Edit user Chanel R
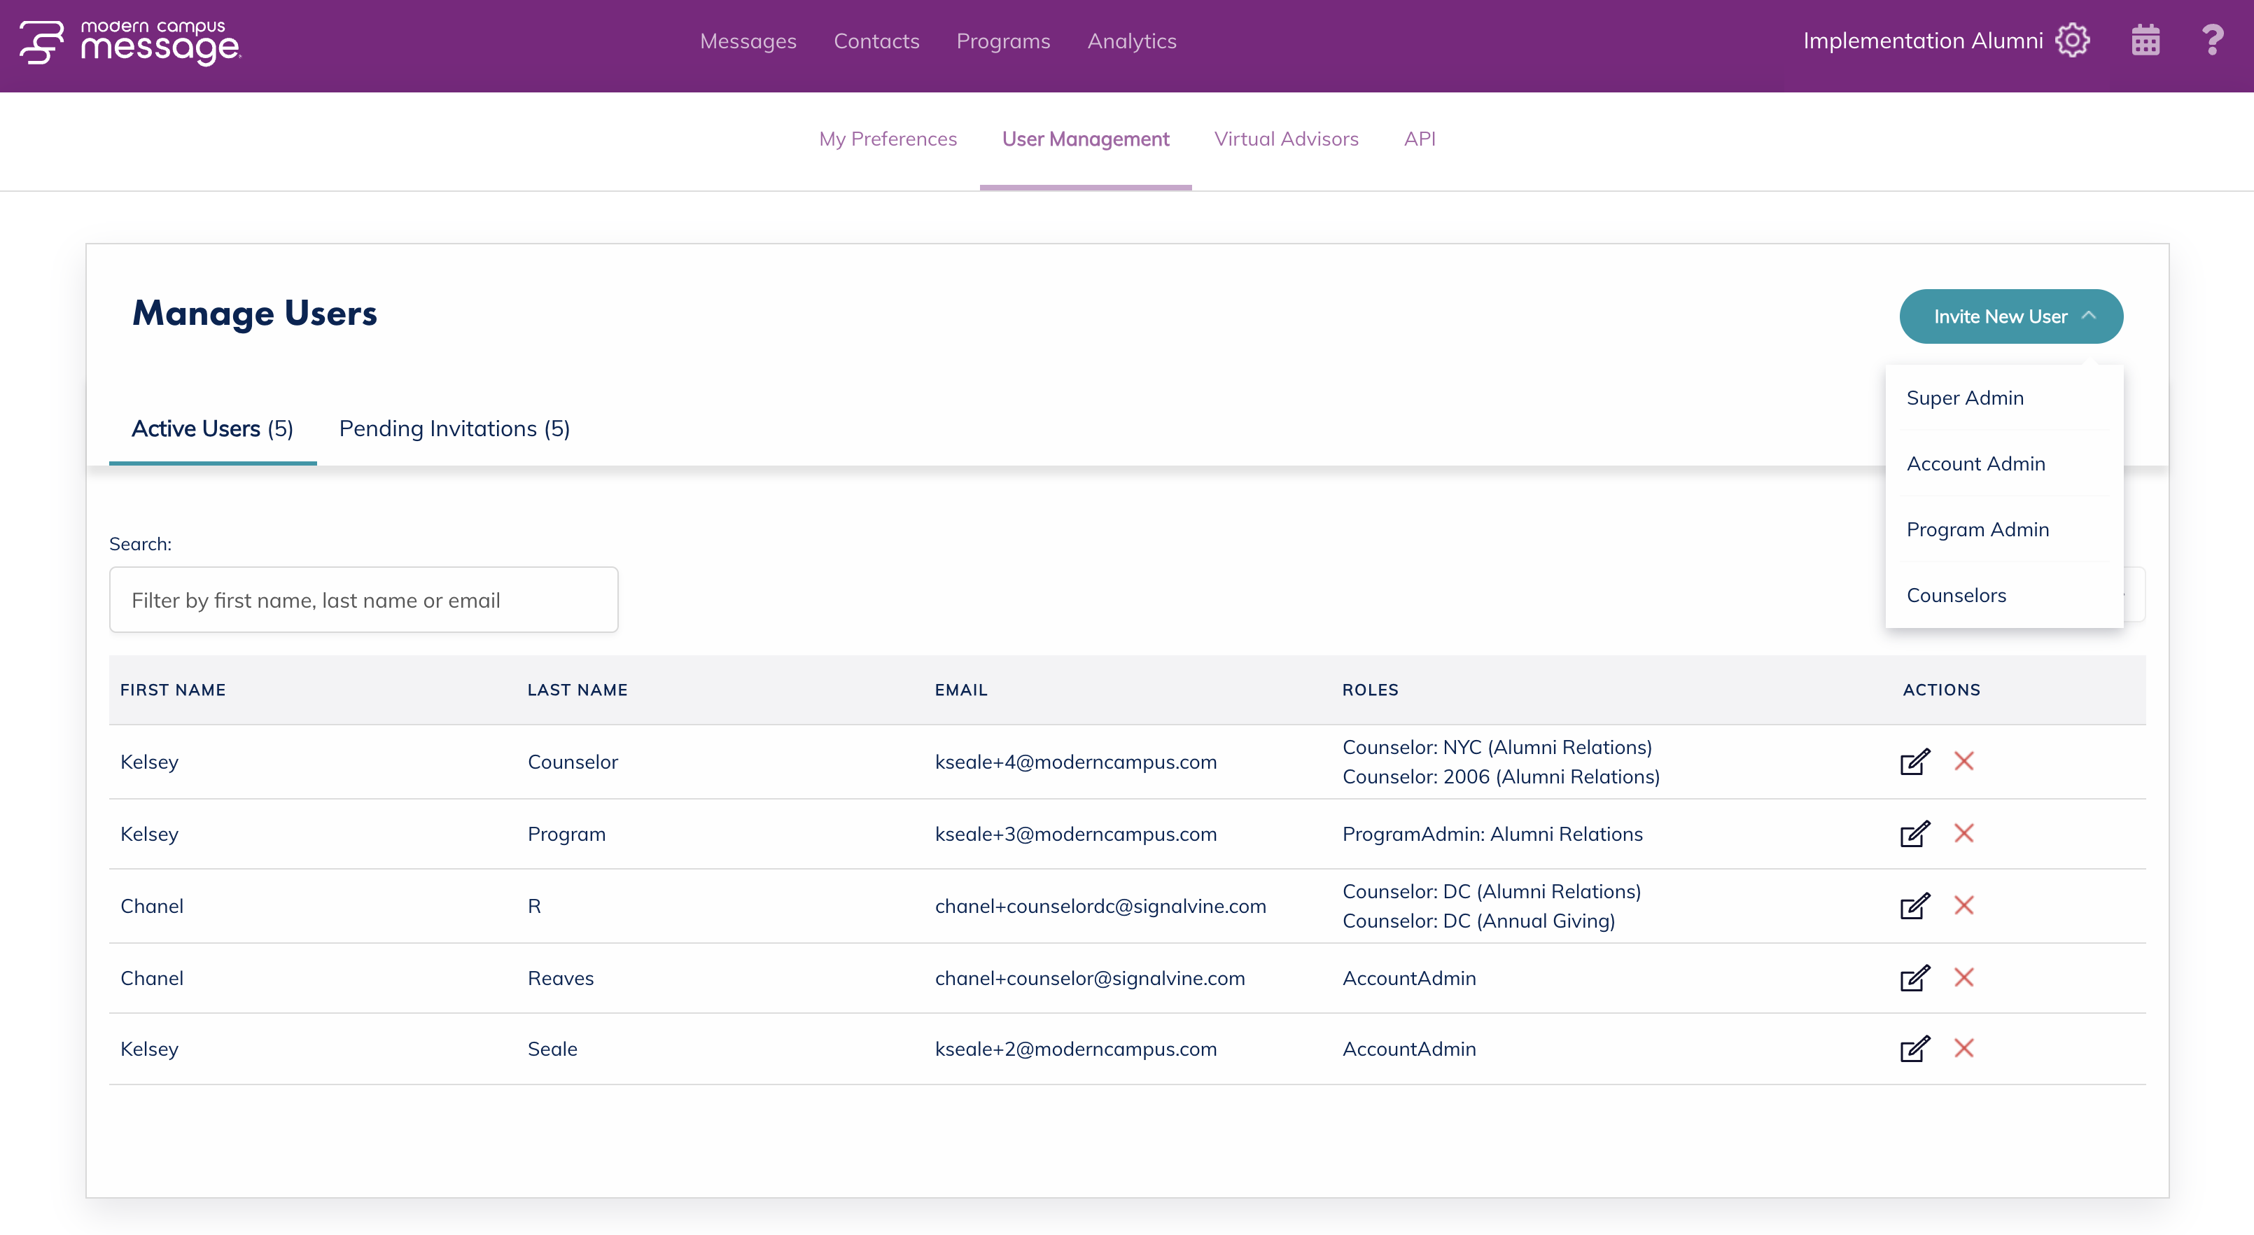 coord(1914,906)
